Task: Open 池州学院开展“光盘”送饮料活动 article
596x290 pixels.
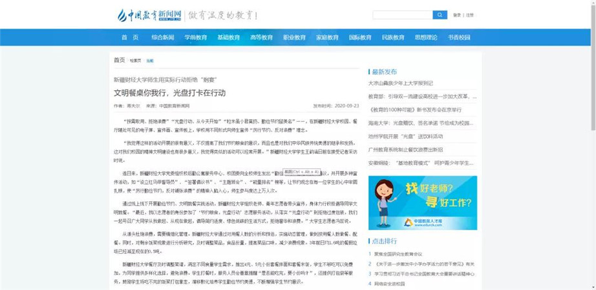Action: [405, 137]
